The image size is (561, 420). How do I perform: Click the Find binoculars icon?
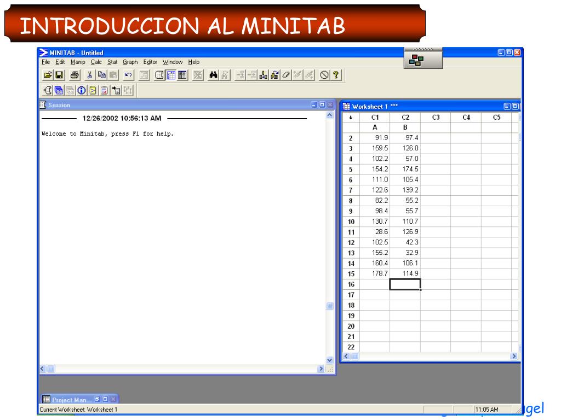tap(213, 75)
